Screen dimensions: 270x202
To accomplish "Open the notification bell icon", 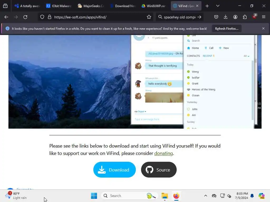I will [x=252, y=196].
